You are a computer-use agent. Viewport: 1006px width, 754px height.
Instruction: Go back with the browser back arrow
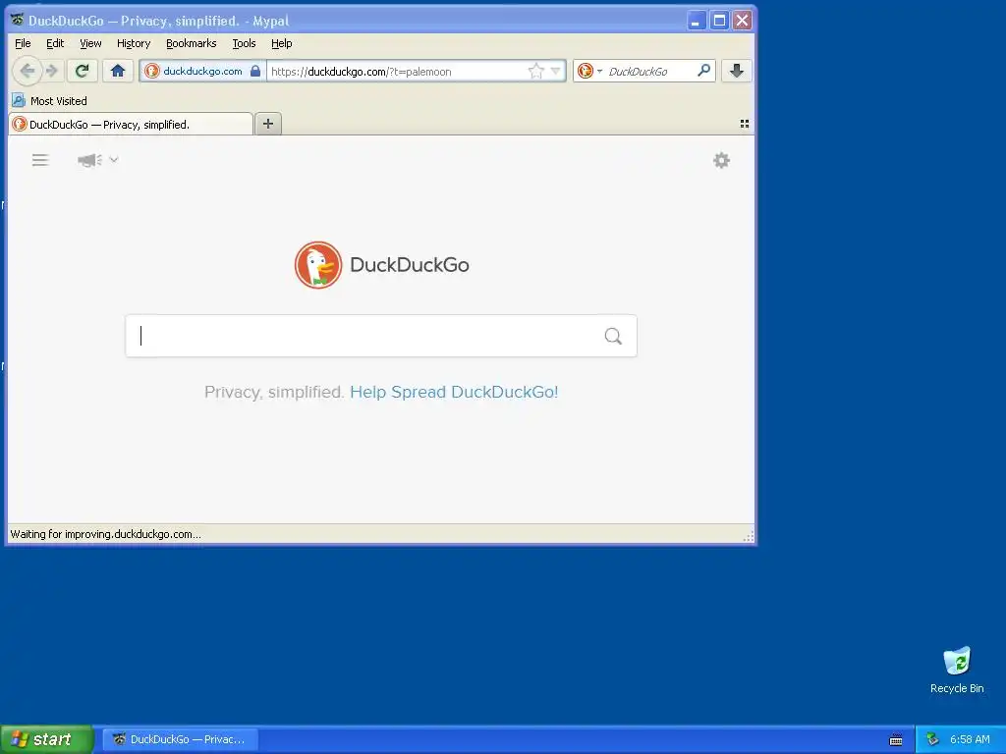pyautogui.click(x=27, y=71)
